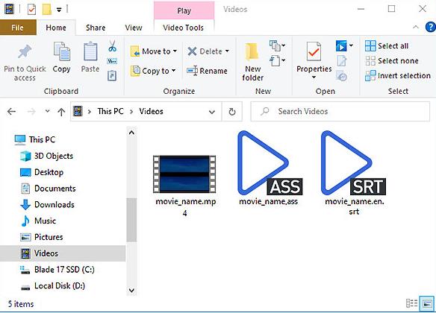Click the Videos window system icon
This screenshot has width=436, height=313.
9,9
